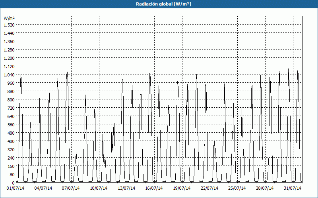Screen dimensions: 318x198
Task: Click the 1.280 y-axis value
Action: tap(9, 50)
